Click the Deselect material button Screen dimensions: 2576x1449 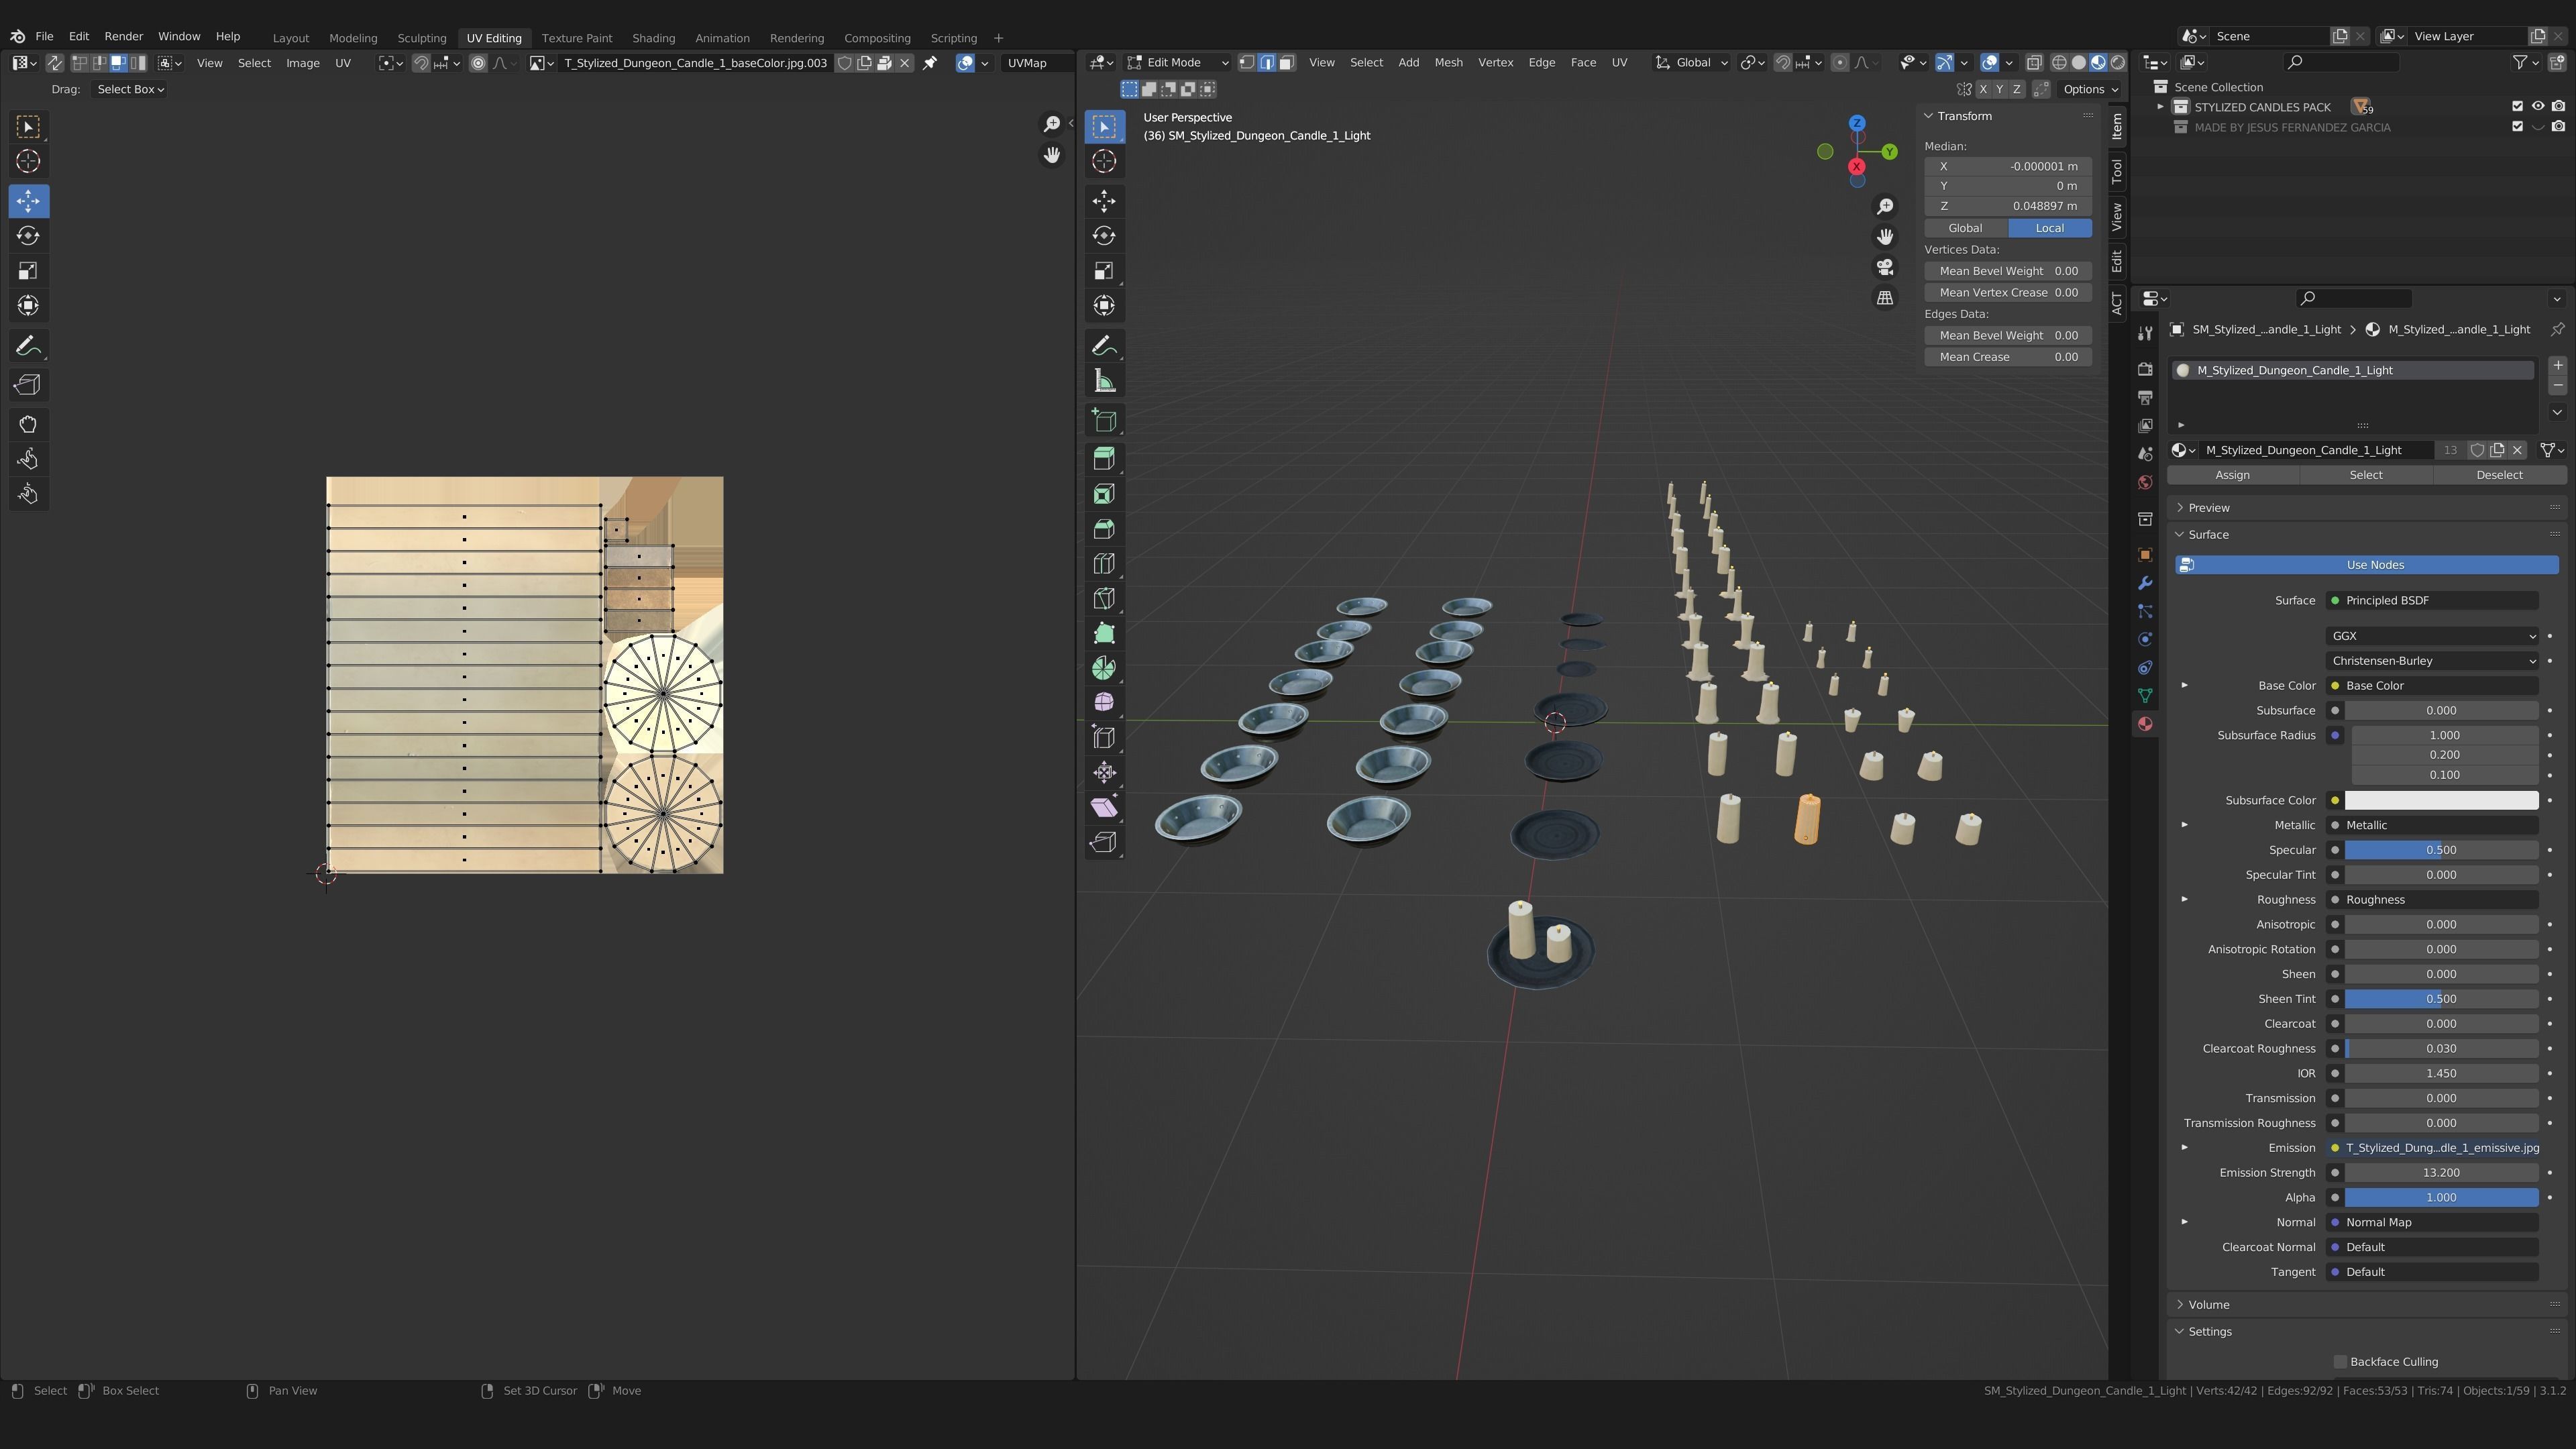point(2498,475)
